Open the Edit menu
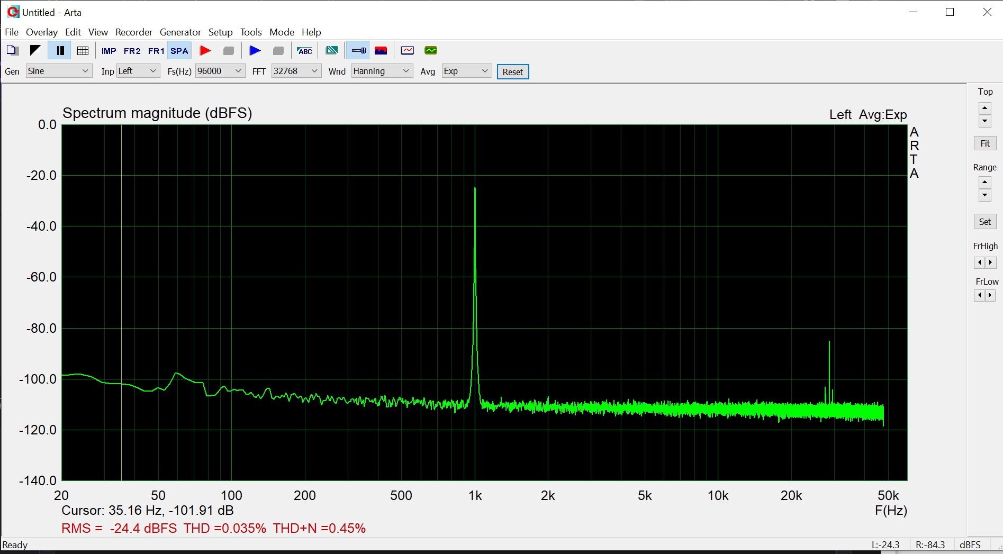 [73, 32]
